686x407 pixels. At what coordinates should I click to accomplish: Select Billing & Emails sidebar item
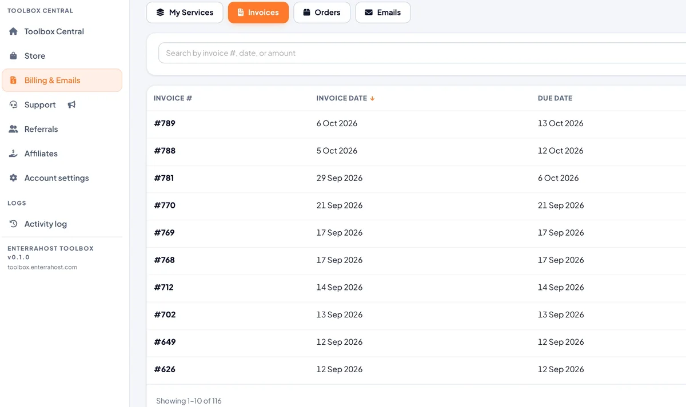(x=62, y=80)
